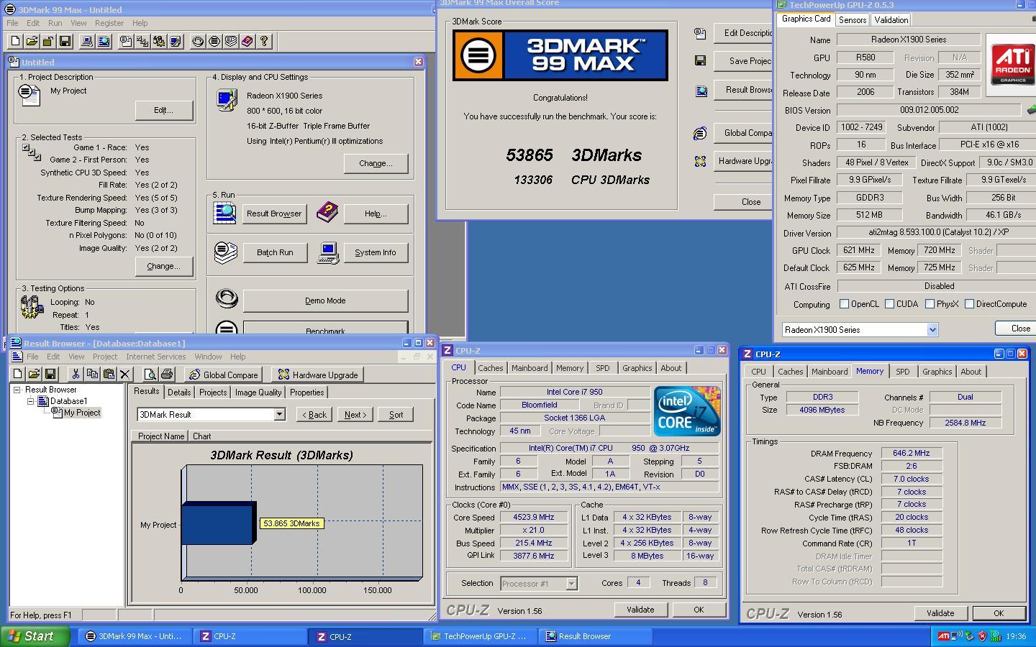Collapse the Database1 tree node
The height and width of the screenshot is (647, 1036).
[x=31, y=401]
